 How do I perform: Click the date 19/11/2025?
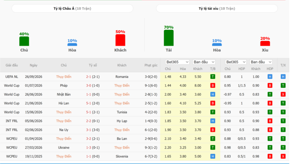pos(34,156)
